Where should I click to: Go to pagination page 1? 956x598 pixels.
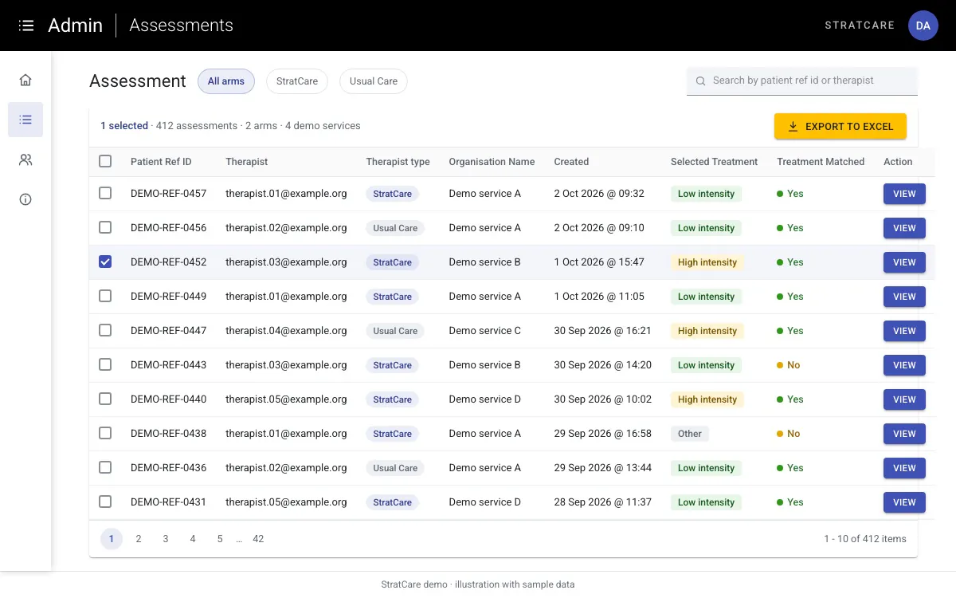(111, 539)
